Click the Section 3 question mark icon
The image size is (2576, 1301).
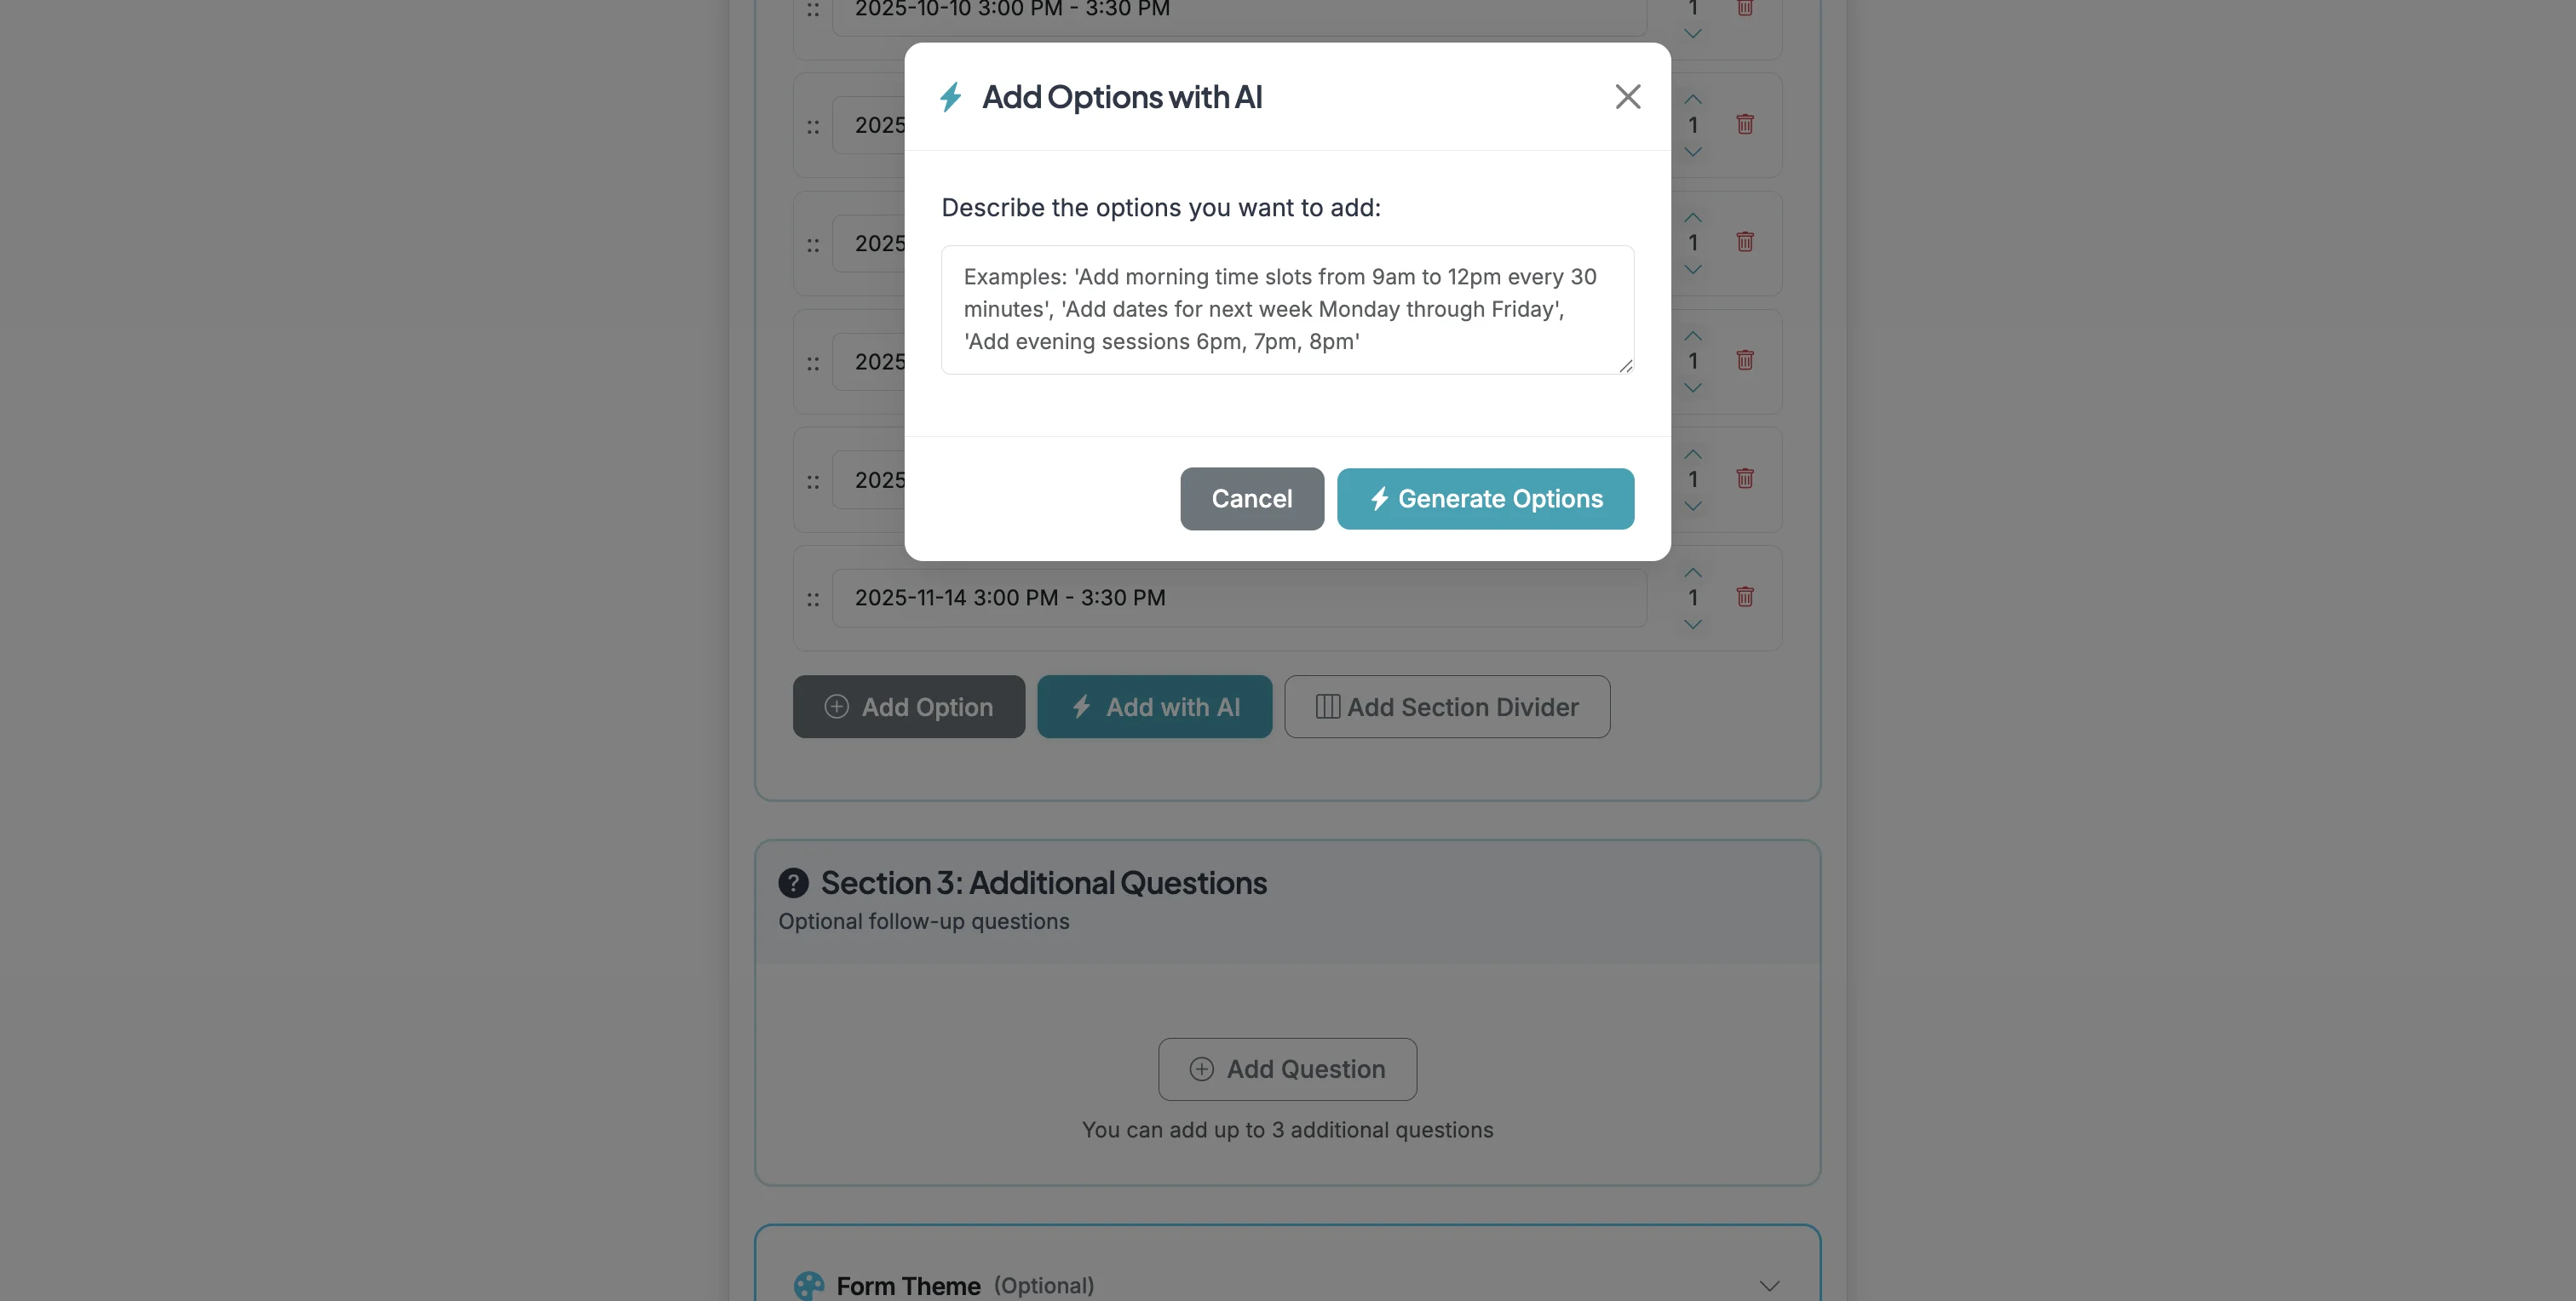click(793, 882)
